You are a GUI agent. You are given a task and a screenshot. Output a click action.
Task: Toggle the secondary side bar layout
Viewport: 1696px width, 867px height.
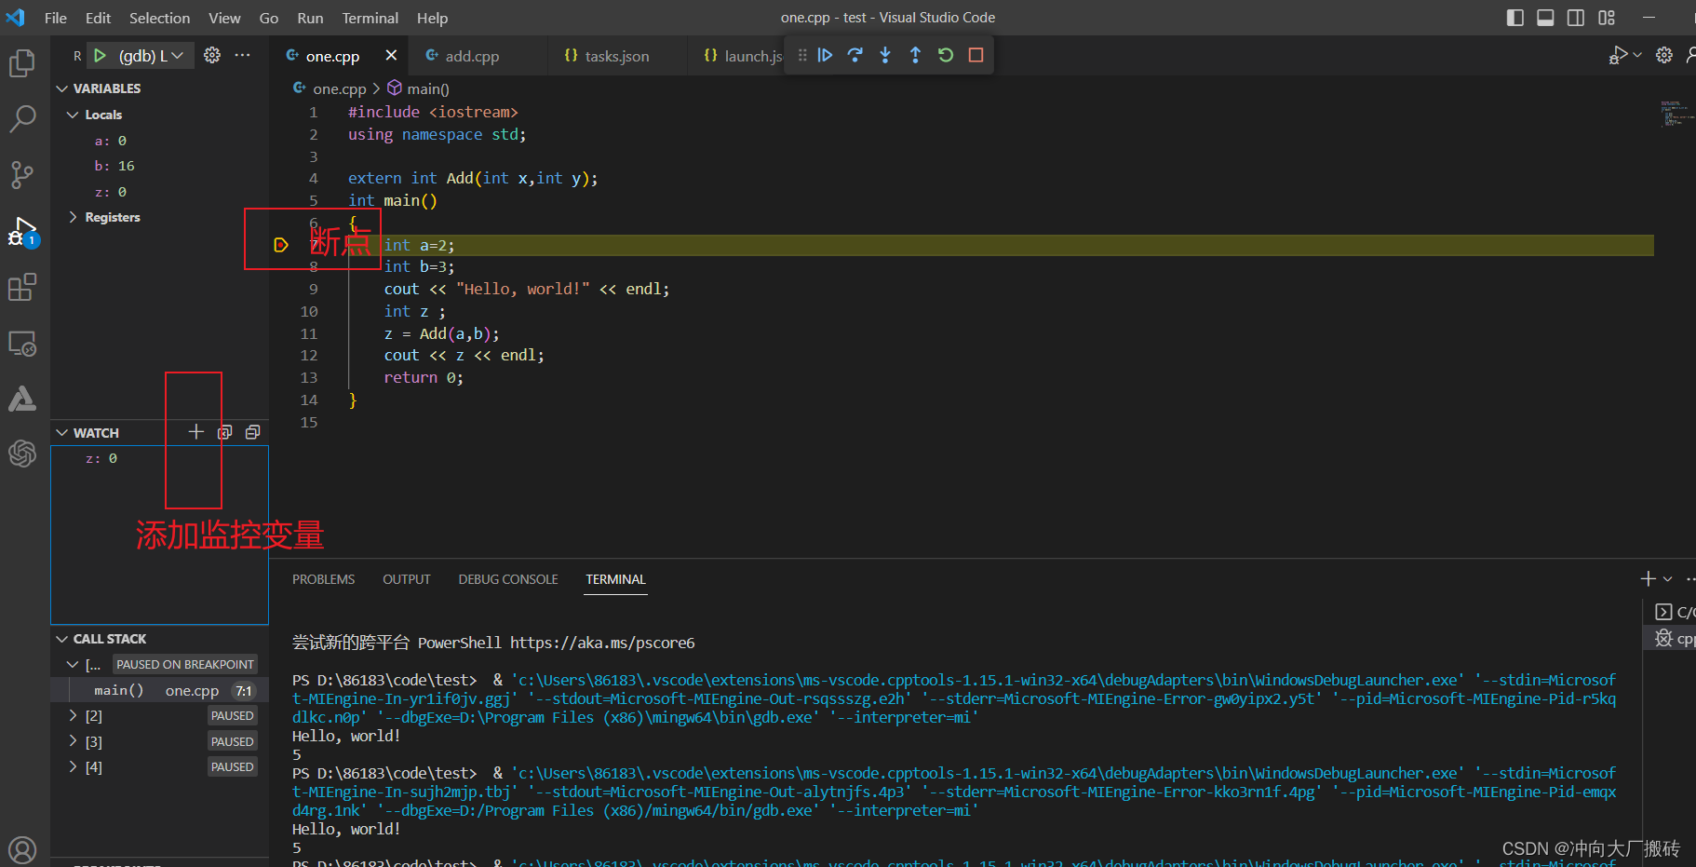pyautogui.click(x=1576, y=18)
